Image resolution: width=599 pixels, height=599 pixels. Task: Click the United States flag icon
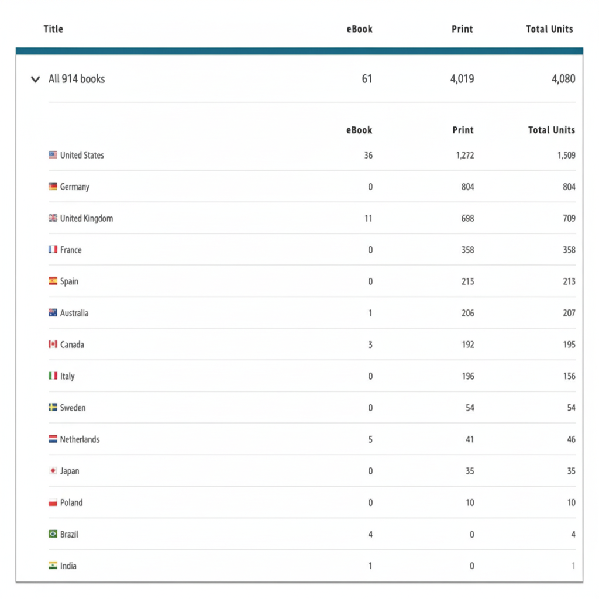coord(53,155)
